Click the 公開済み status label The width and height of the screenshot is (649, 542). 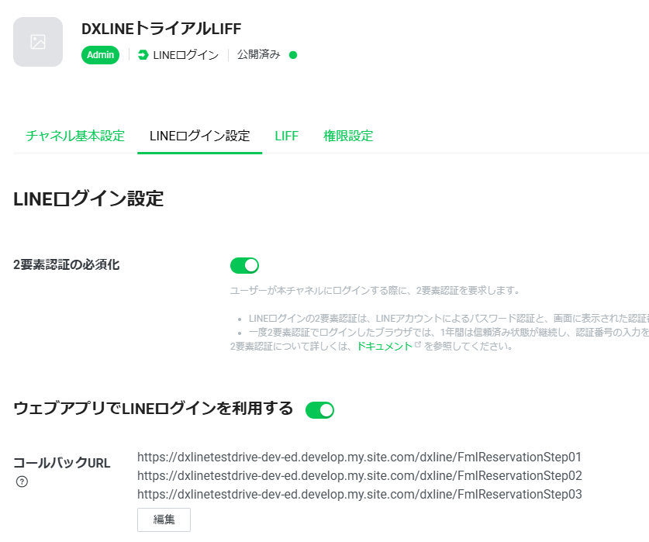coord(259,55)
